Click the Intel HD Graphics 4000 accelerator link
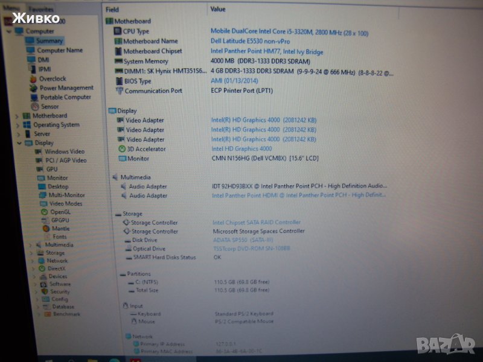 point(241,148)
